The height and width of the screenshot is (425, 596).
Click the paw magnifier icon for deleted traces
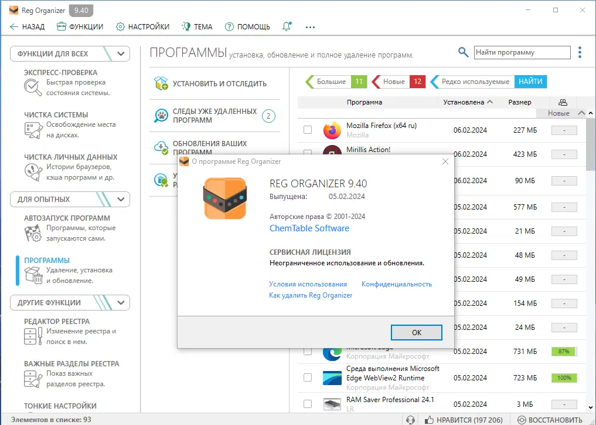[x=161, y=116]
